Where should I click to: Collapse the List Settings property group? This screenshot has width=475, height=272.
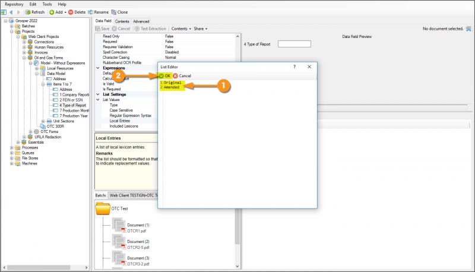click(x=98, y=94)
